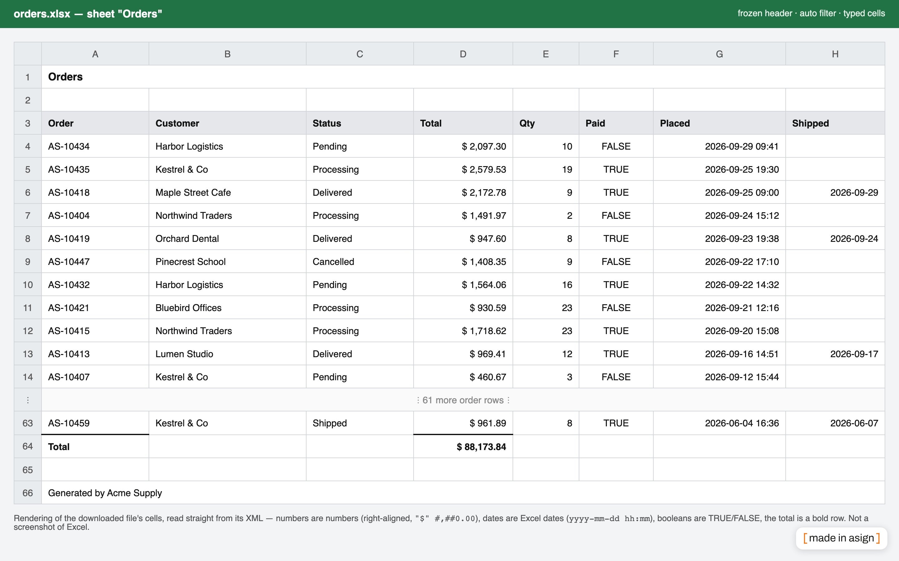899x561 pixels.
Task: Click the "Orders" title cell
Action: coord(463,77)
